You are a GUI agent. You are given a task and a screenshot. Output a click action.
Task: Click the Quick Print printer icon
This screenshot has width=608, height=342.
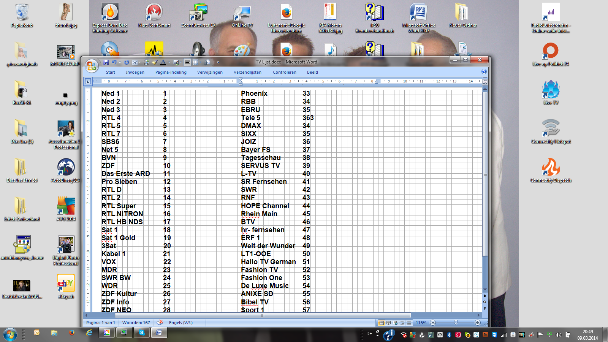(146, 62)
